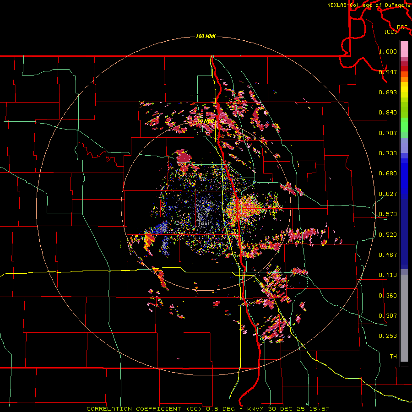Pick the red segment of the color bar

[x=404, y=69]
